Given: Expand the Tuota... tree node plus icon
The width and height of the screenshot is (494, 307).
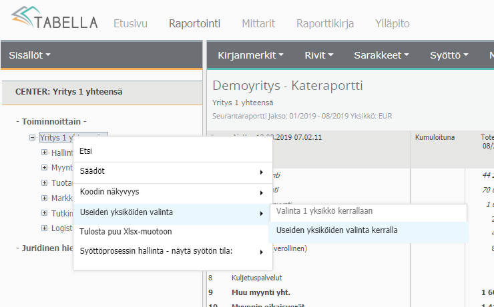Looking at the screenshot, I should [45, 182].
